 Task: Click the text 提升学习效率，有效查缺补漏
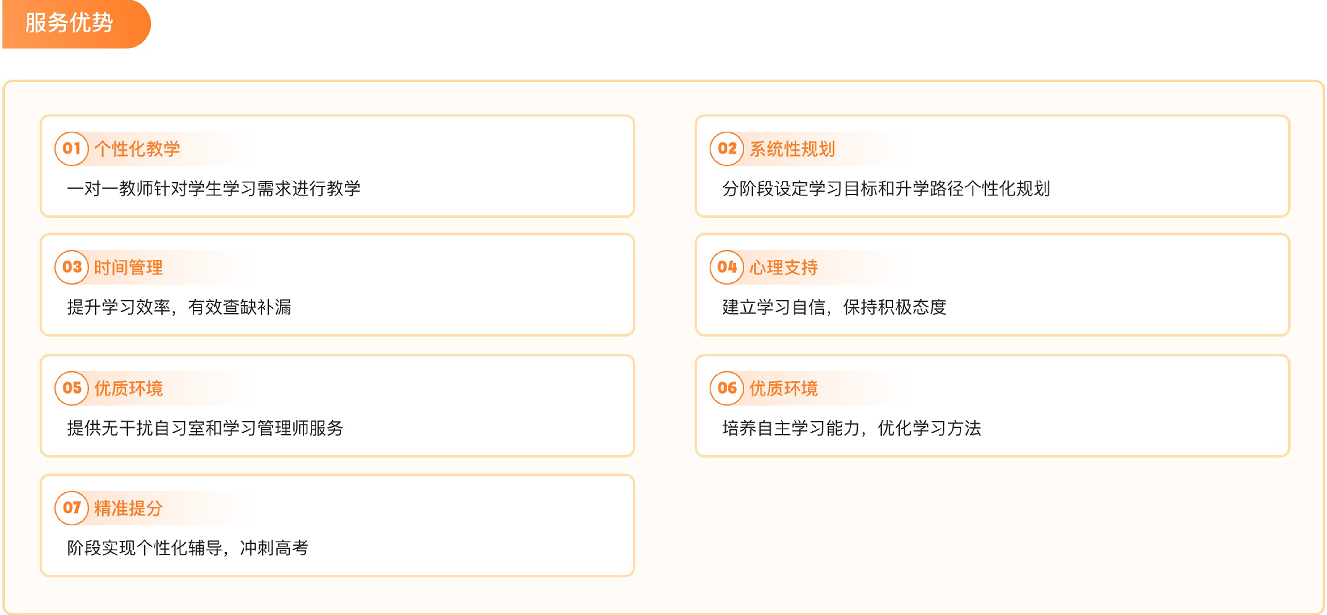179,307
